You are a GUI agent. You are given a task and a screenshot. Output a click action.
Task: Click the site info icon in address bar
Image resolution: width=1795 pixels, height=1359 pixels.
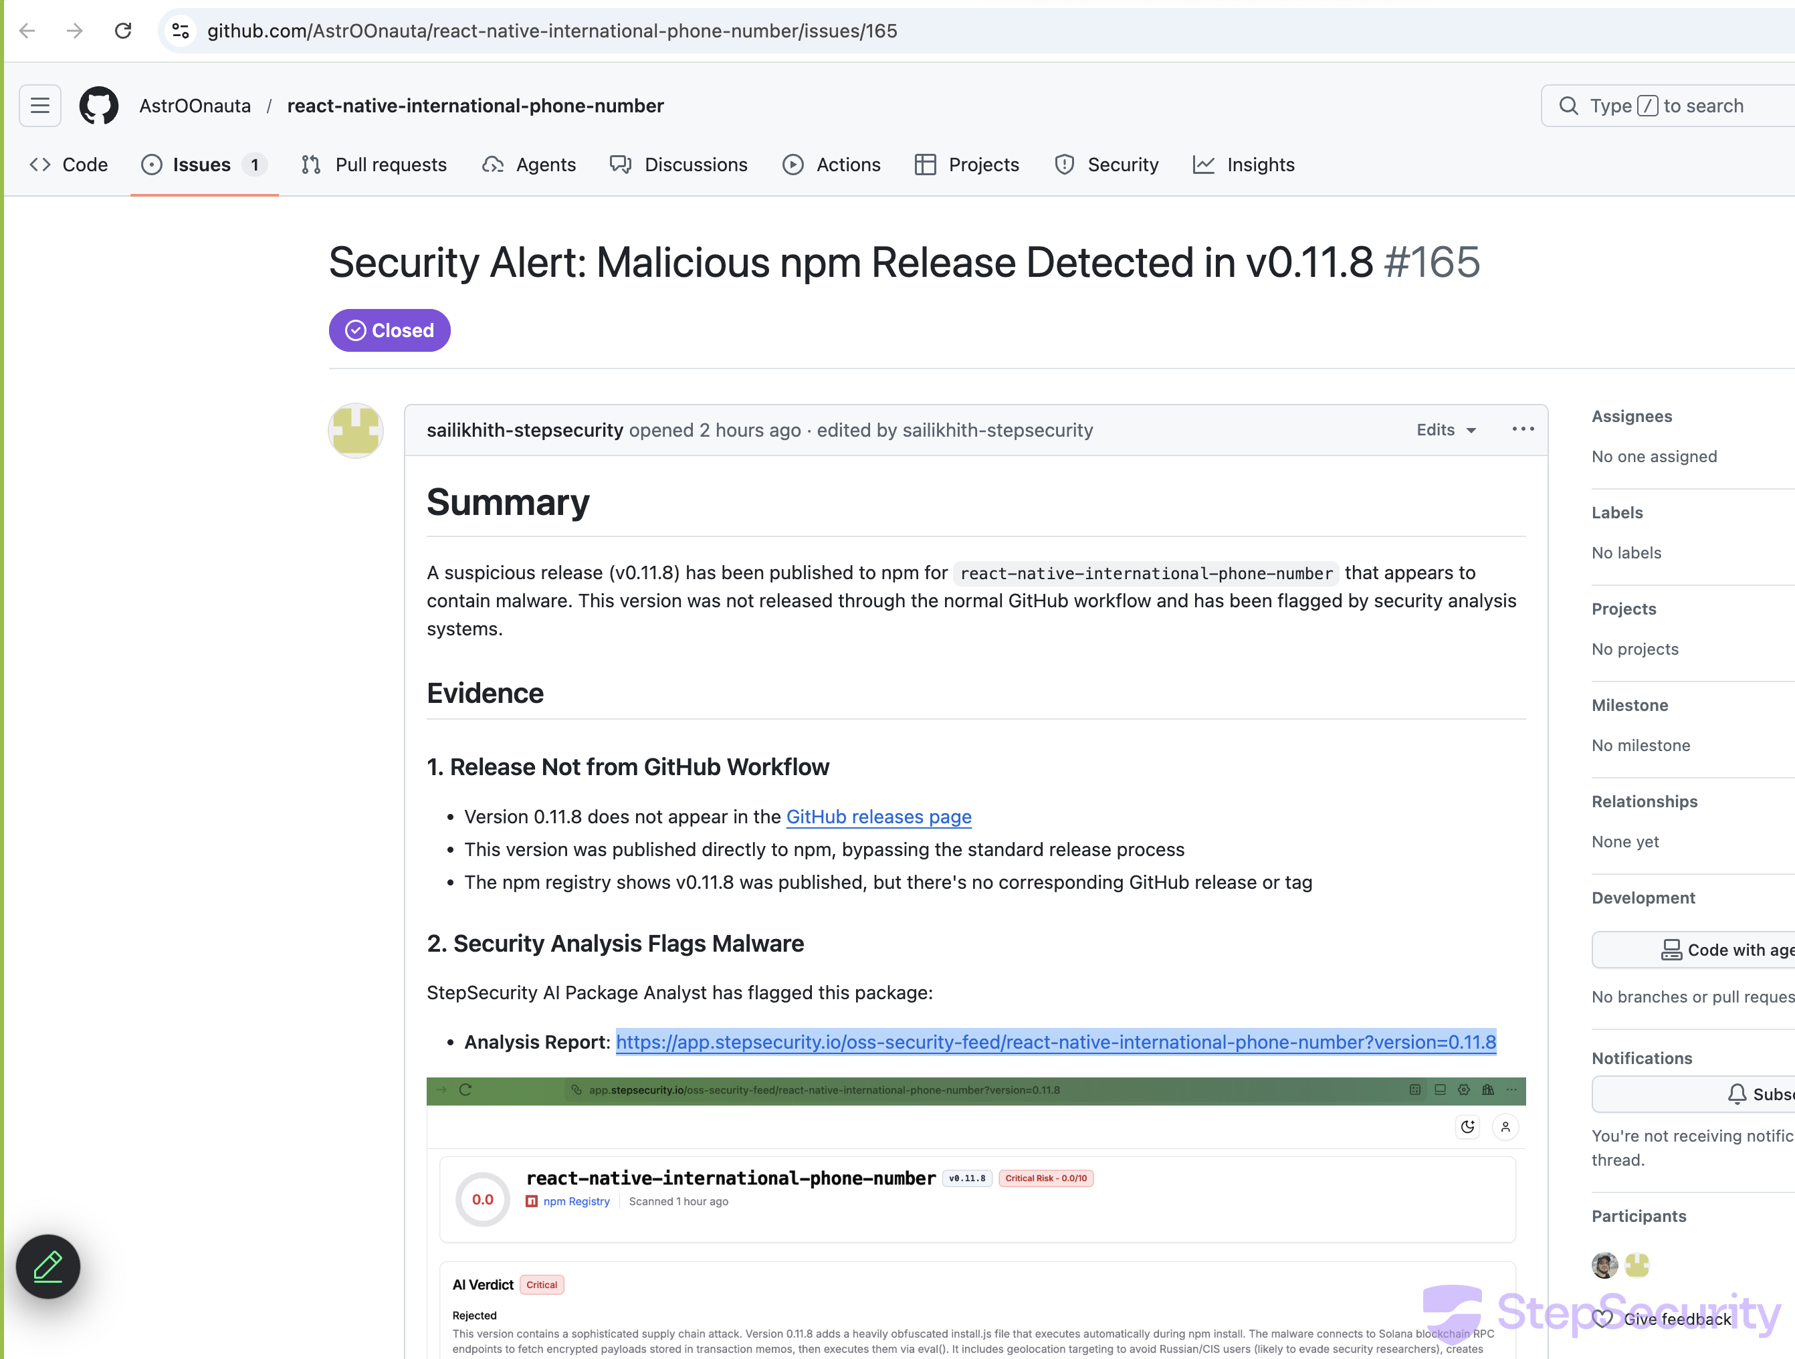pyautogui.click(x=180, y=31)
